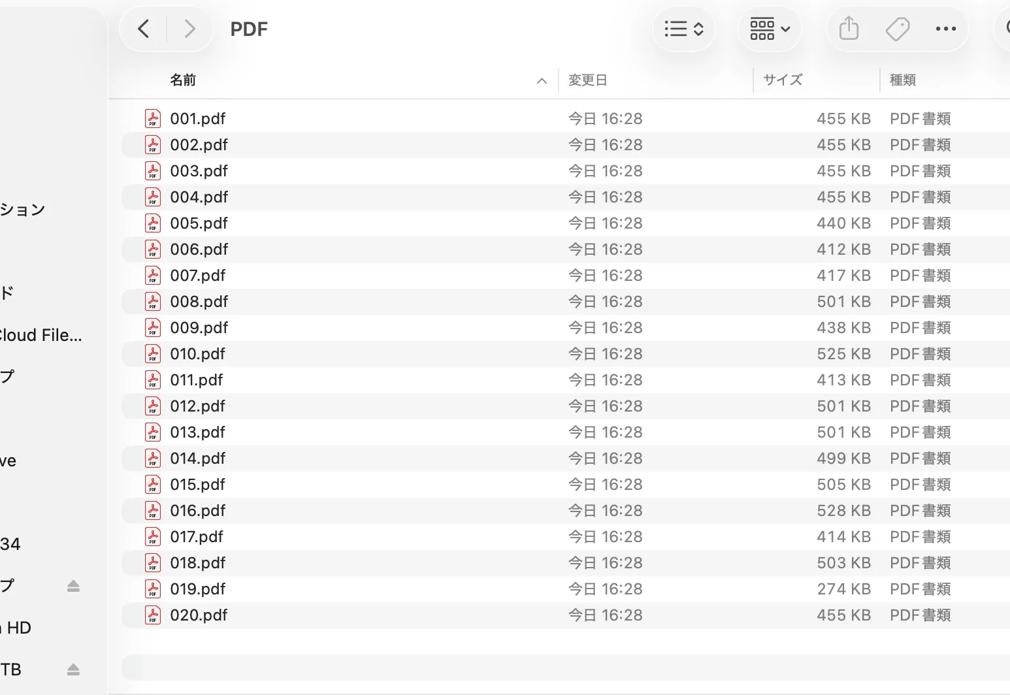The width and height of the screenshot is (1010, 695).
Task: Click the PDF icon of 001.pdf
Action: [152, 118]
